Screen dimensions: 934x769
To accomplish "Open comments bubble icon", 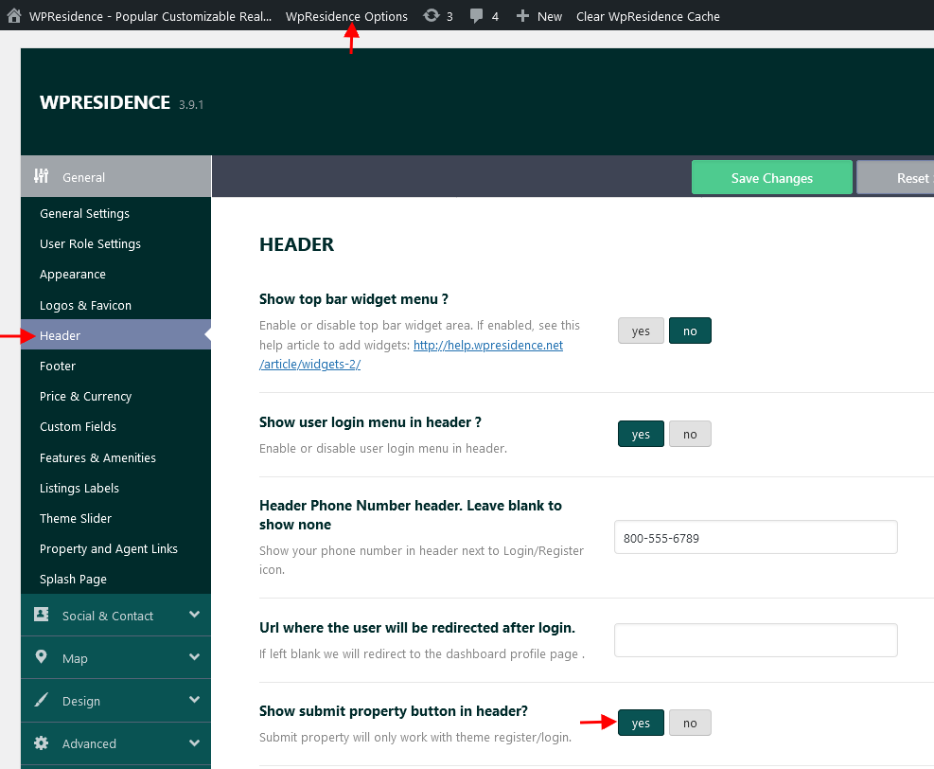I will [476, 16].
